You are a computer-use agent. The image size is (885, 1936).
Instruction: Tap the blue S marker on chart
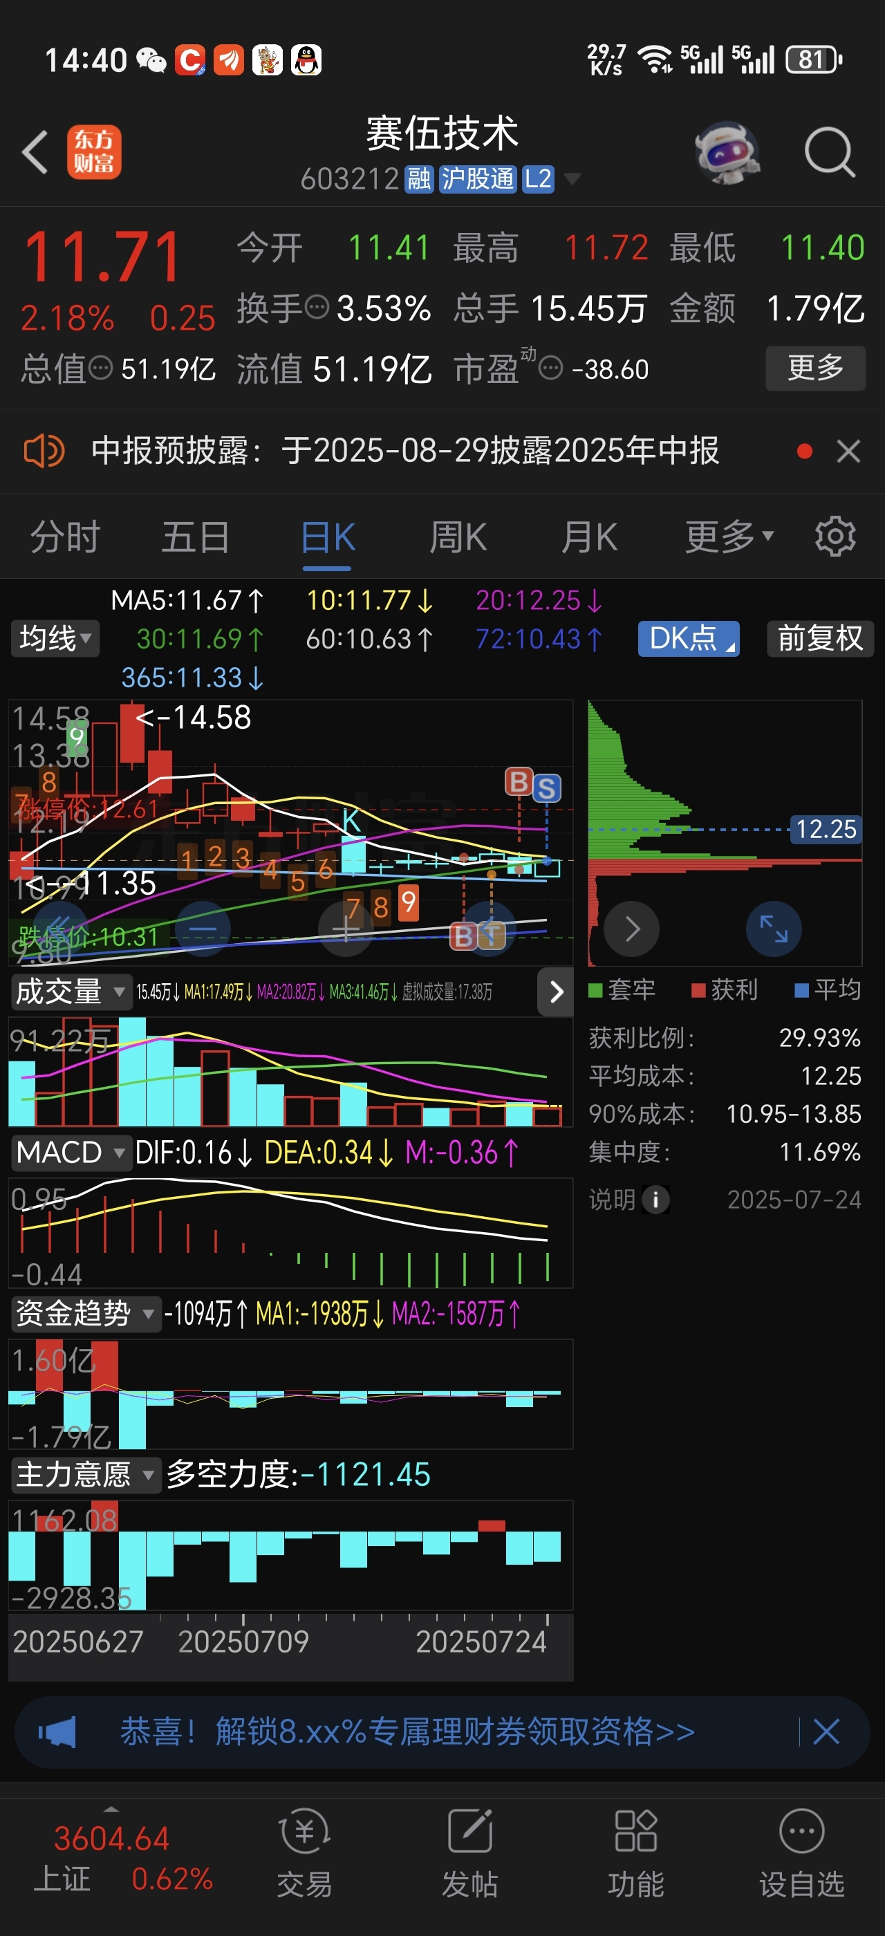click(546, 788)
